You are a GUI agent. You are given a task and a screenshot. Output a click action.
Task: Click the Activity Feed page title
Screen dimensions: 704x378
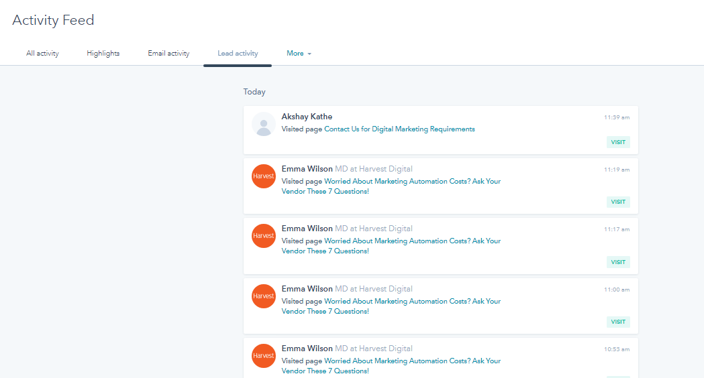(x=53, y=20)
